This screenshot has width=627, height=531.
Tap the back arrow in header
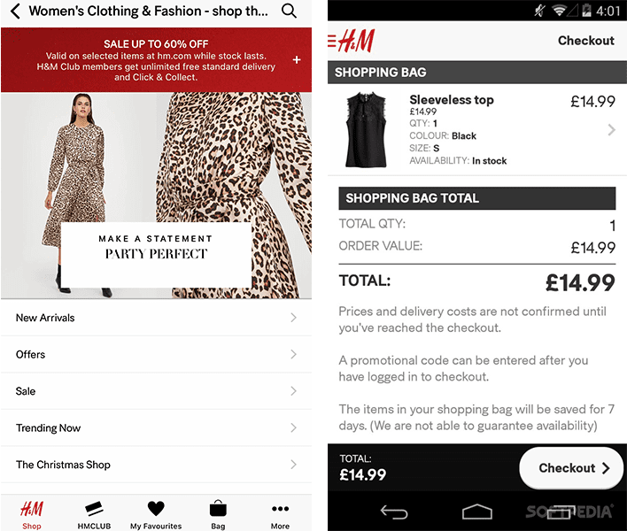[15, 12]
